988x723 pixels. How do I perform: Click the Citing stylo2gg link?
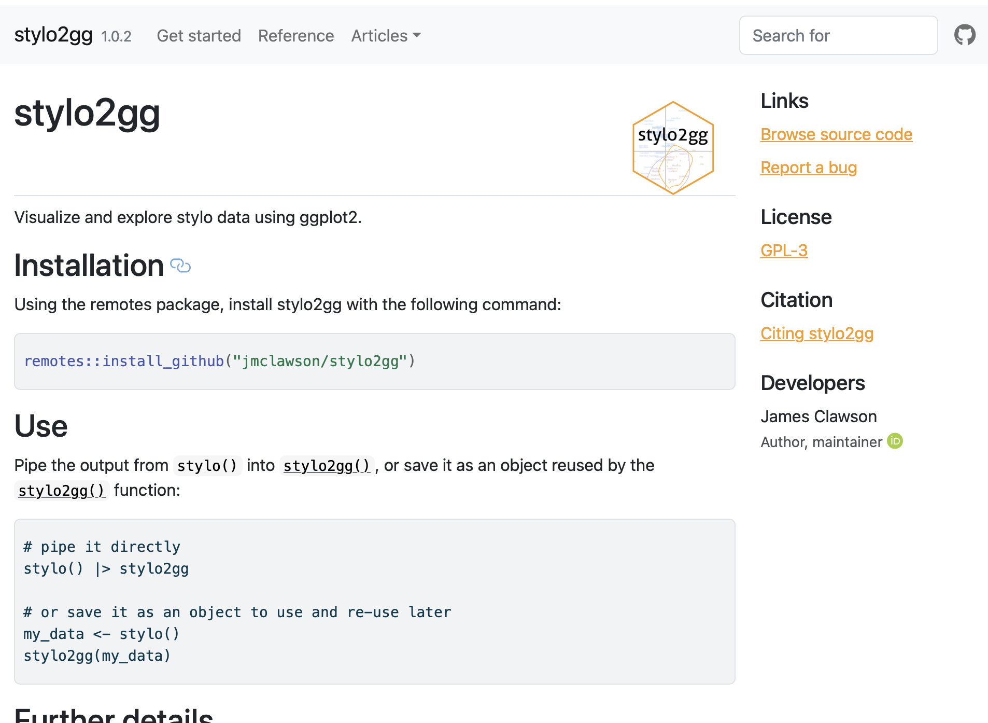(x=816, y=333)
